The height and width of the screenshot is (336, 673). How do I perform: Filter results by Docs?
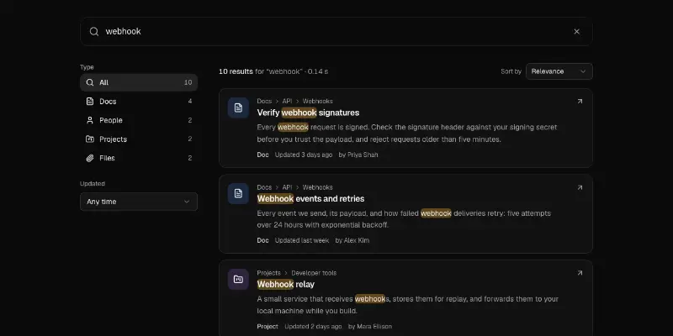coord(139,102)
